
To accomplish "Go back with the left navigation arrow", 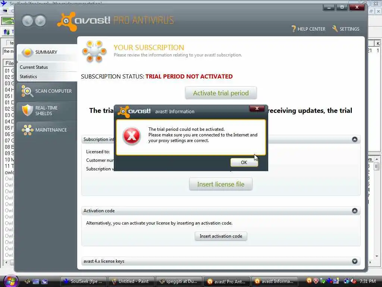I will point(27,21).
